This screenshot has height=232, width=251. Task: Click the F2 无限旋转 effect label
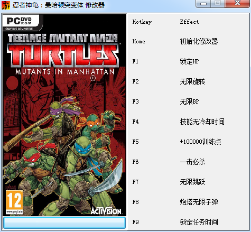click(x=192, y=81)
